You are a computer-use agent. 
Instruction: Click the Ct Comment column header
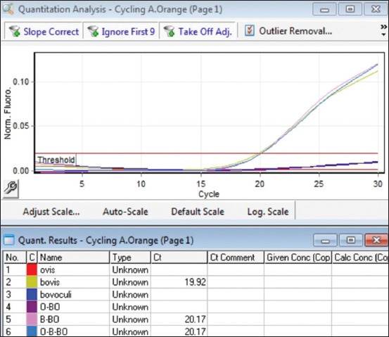[x=236, y=257]
